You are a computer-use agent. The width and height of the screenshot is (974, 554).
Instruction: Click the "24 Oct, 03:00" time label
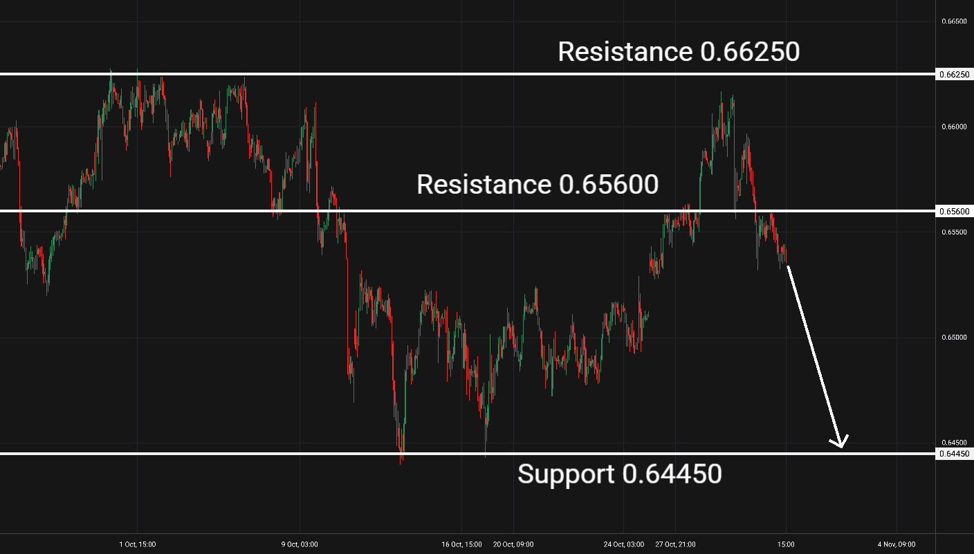(624, 544)
